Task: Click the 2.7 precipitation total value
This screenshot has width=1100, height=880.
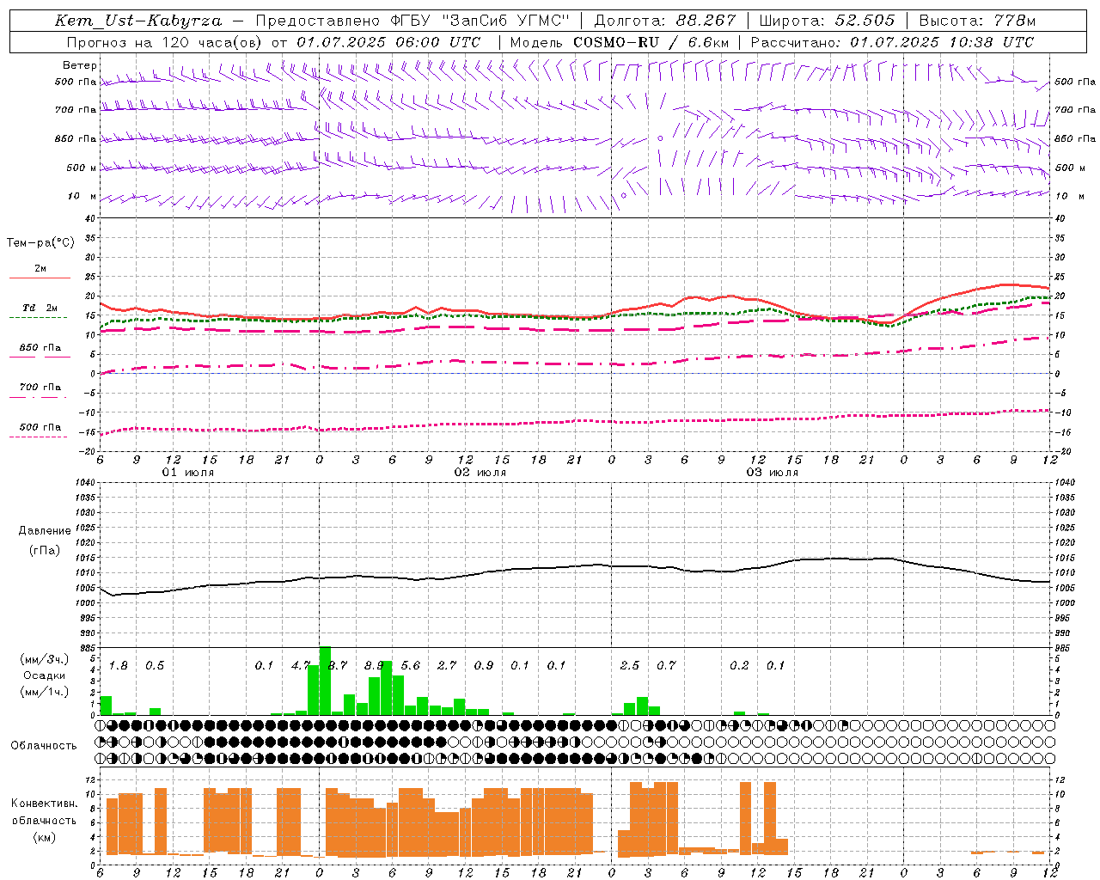Action: click(x=447, y=665)
